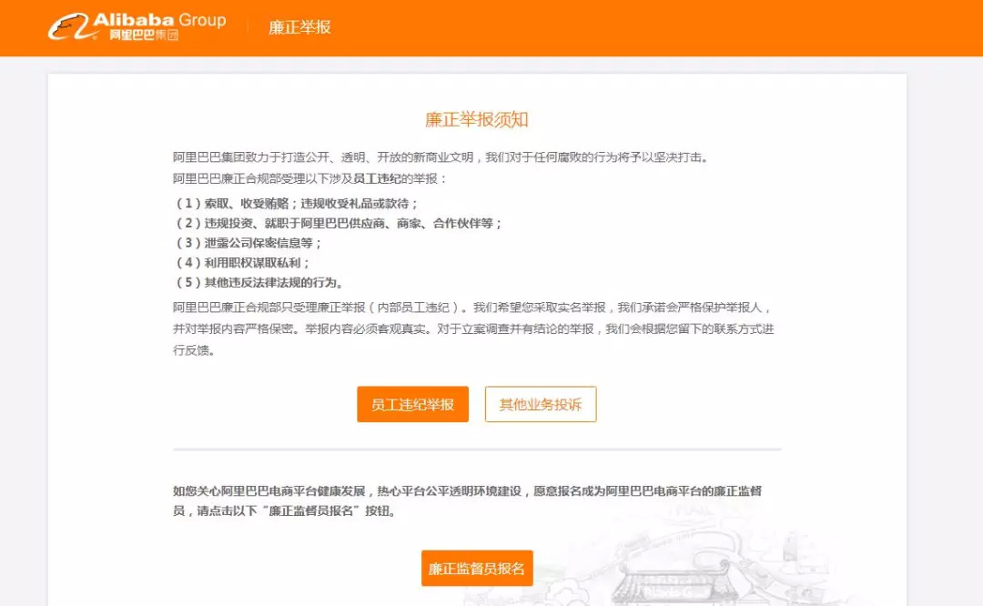This screenshot has height=606, width=983.
Task: Click the "Alibaba Group" wordmark text
Action: pos(159,19)
